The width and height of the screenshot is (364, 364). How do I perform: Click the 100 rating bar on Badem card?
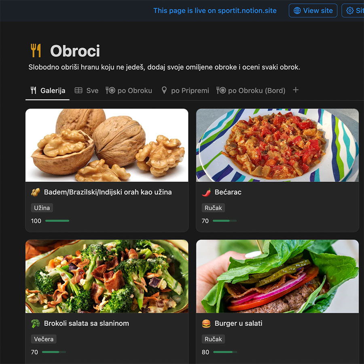coord(57,221)
